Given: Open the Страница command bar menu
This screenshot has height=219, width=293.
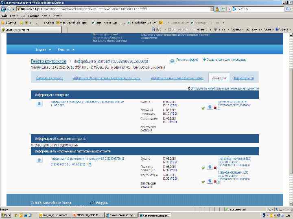Looking at the screenshot, I should [236, 30].
